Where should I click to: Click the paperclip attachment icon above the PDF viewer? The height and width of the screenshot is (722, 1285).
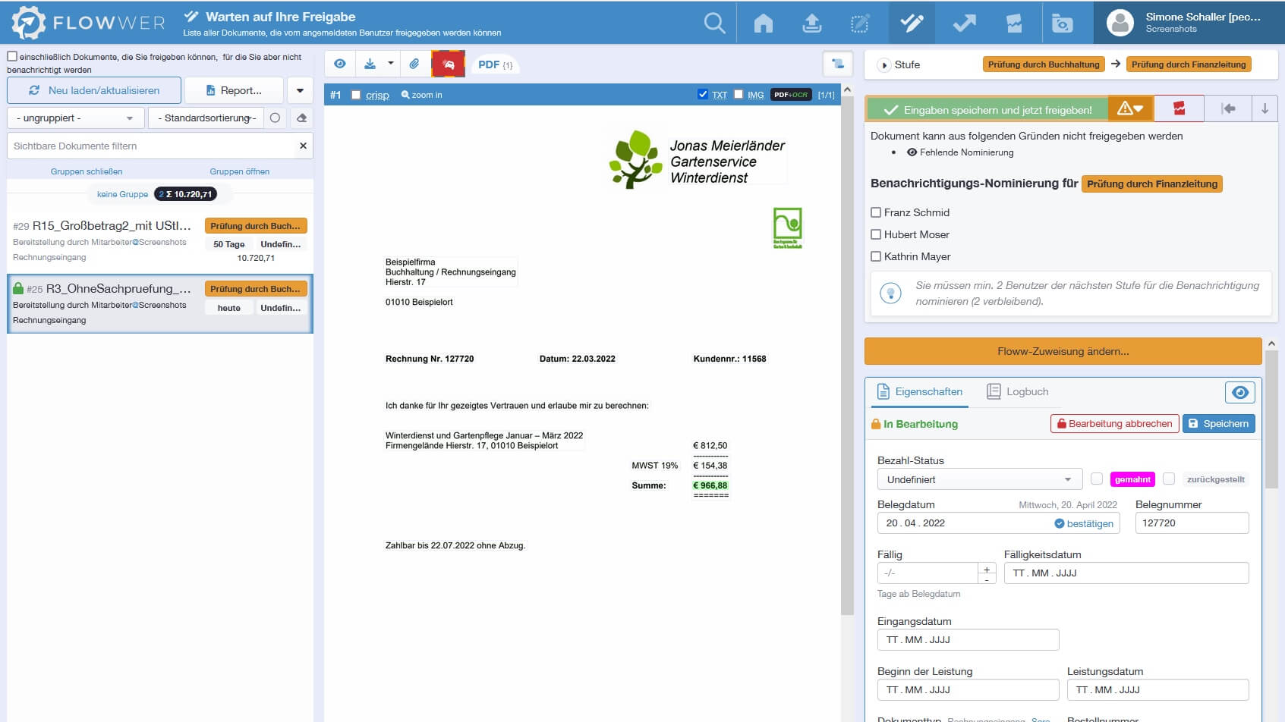click(415, 64)
